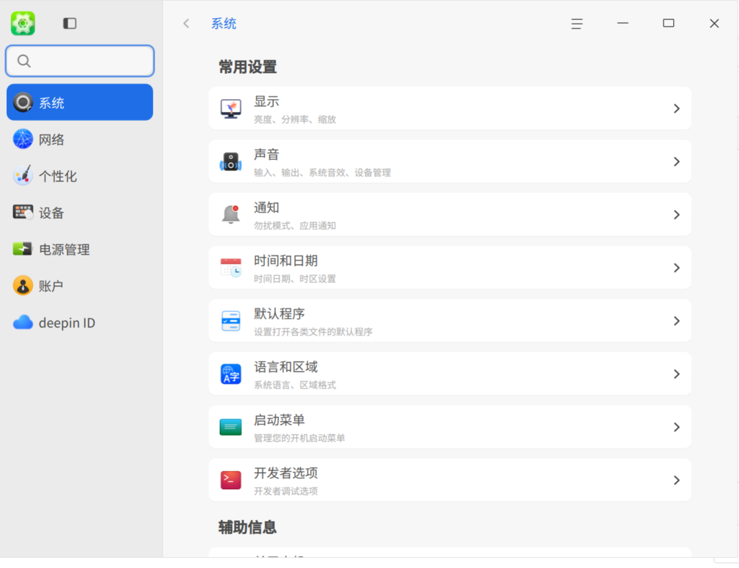
Task: Open the 显示 settings title
Action: 267,101
